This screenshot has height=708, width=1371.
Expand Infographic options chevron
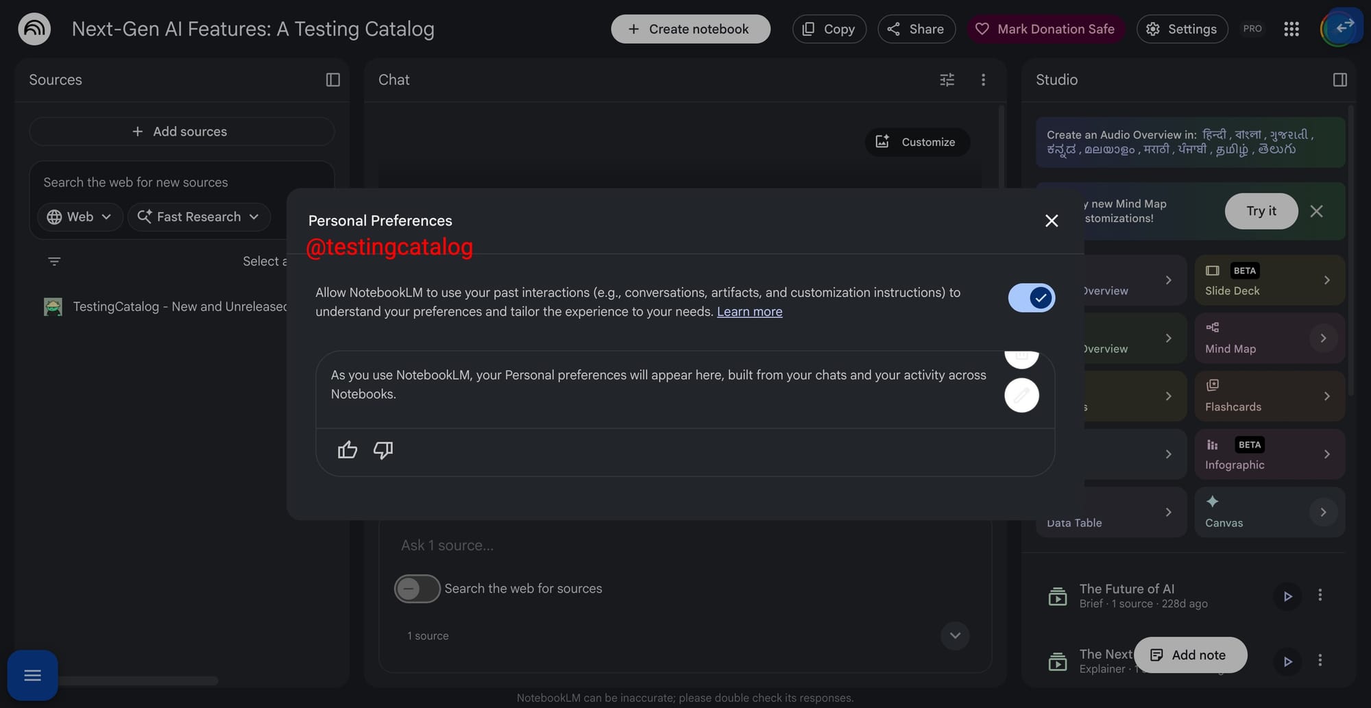1327,454
